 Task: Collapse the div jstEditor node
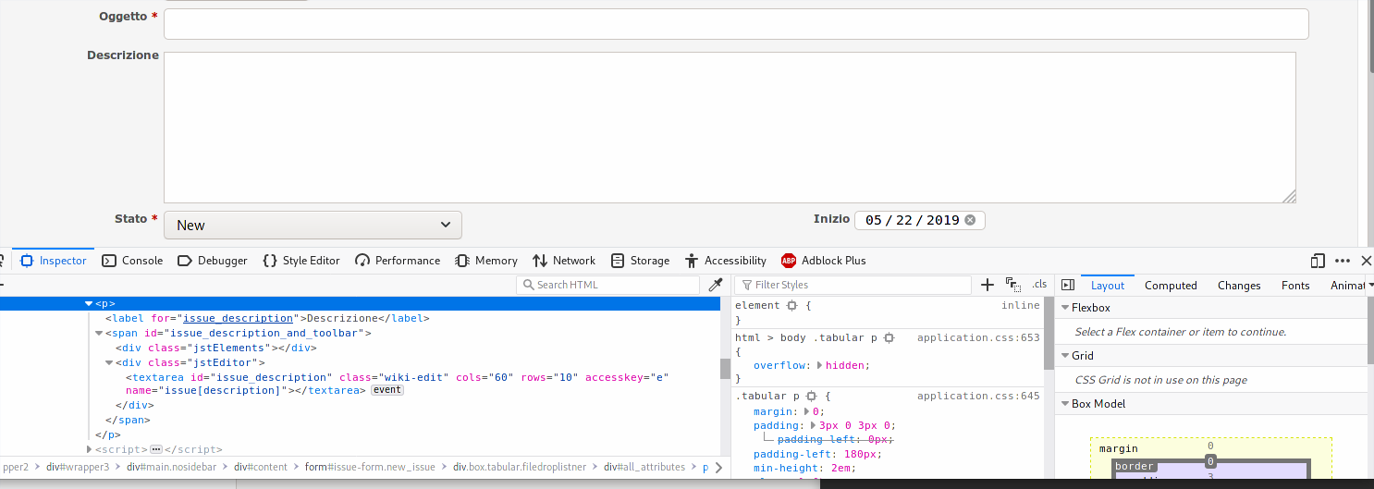click(109, 363)
